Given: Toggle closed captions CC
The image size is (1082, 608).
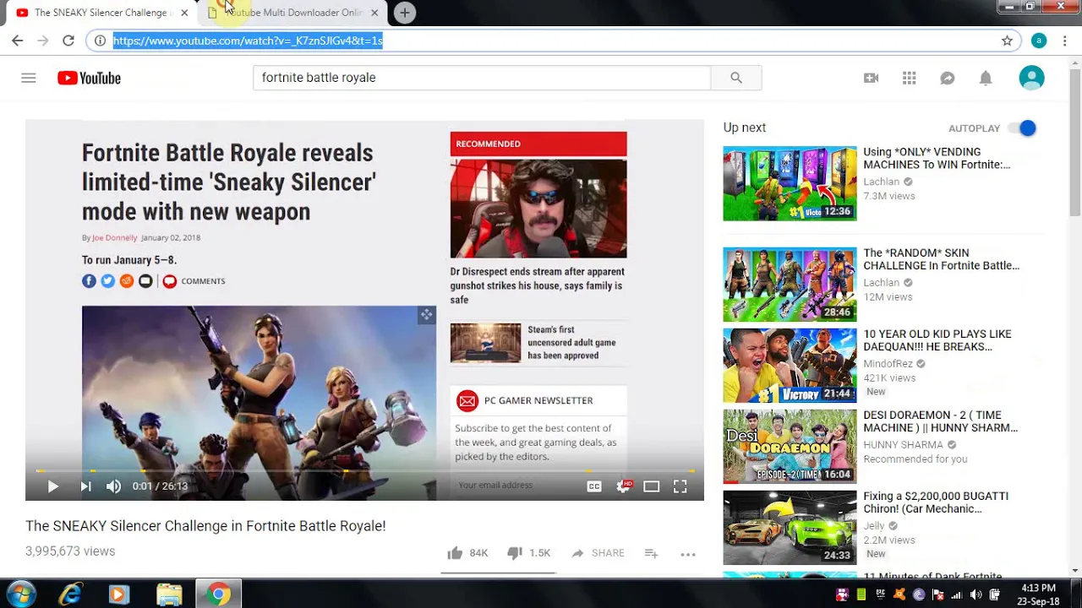Looking at the screenshot, I should coord(594,486).
